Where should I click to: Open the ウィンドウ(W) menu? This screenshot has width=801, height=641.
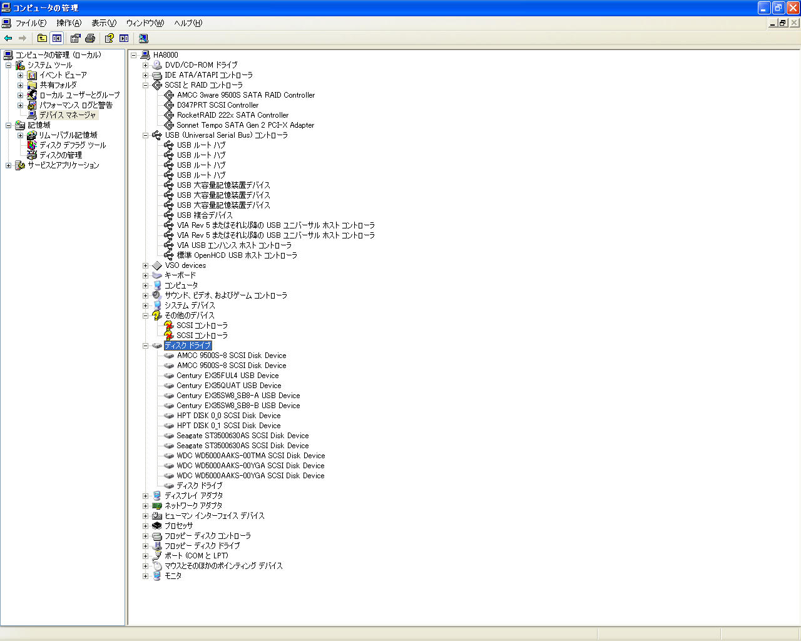pos(145,23)
